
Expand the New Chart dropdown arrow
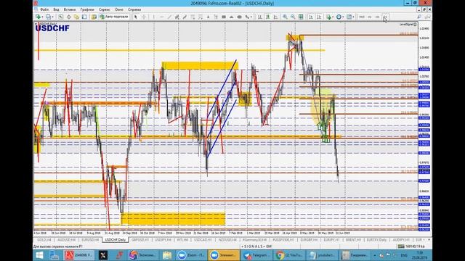tap(42, 17)
